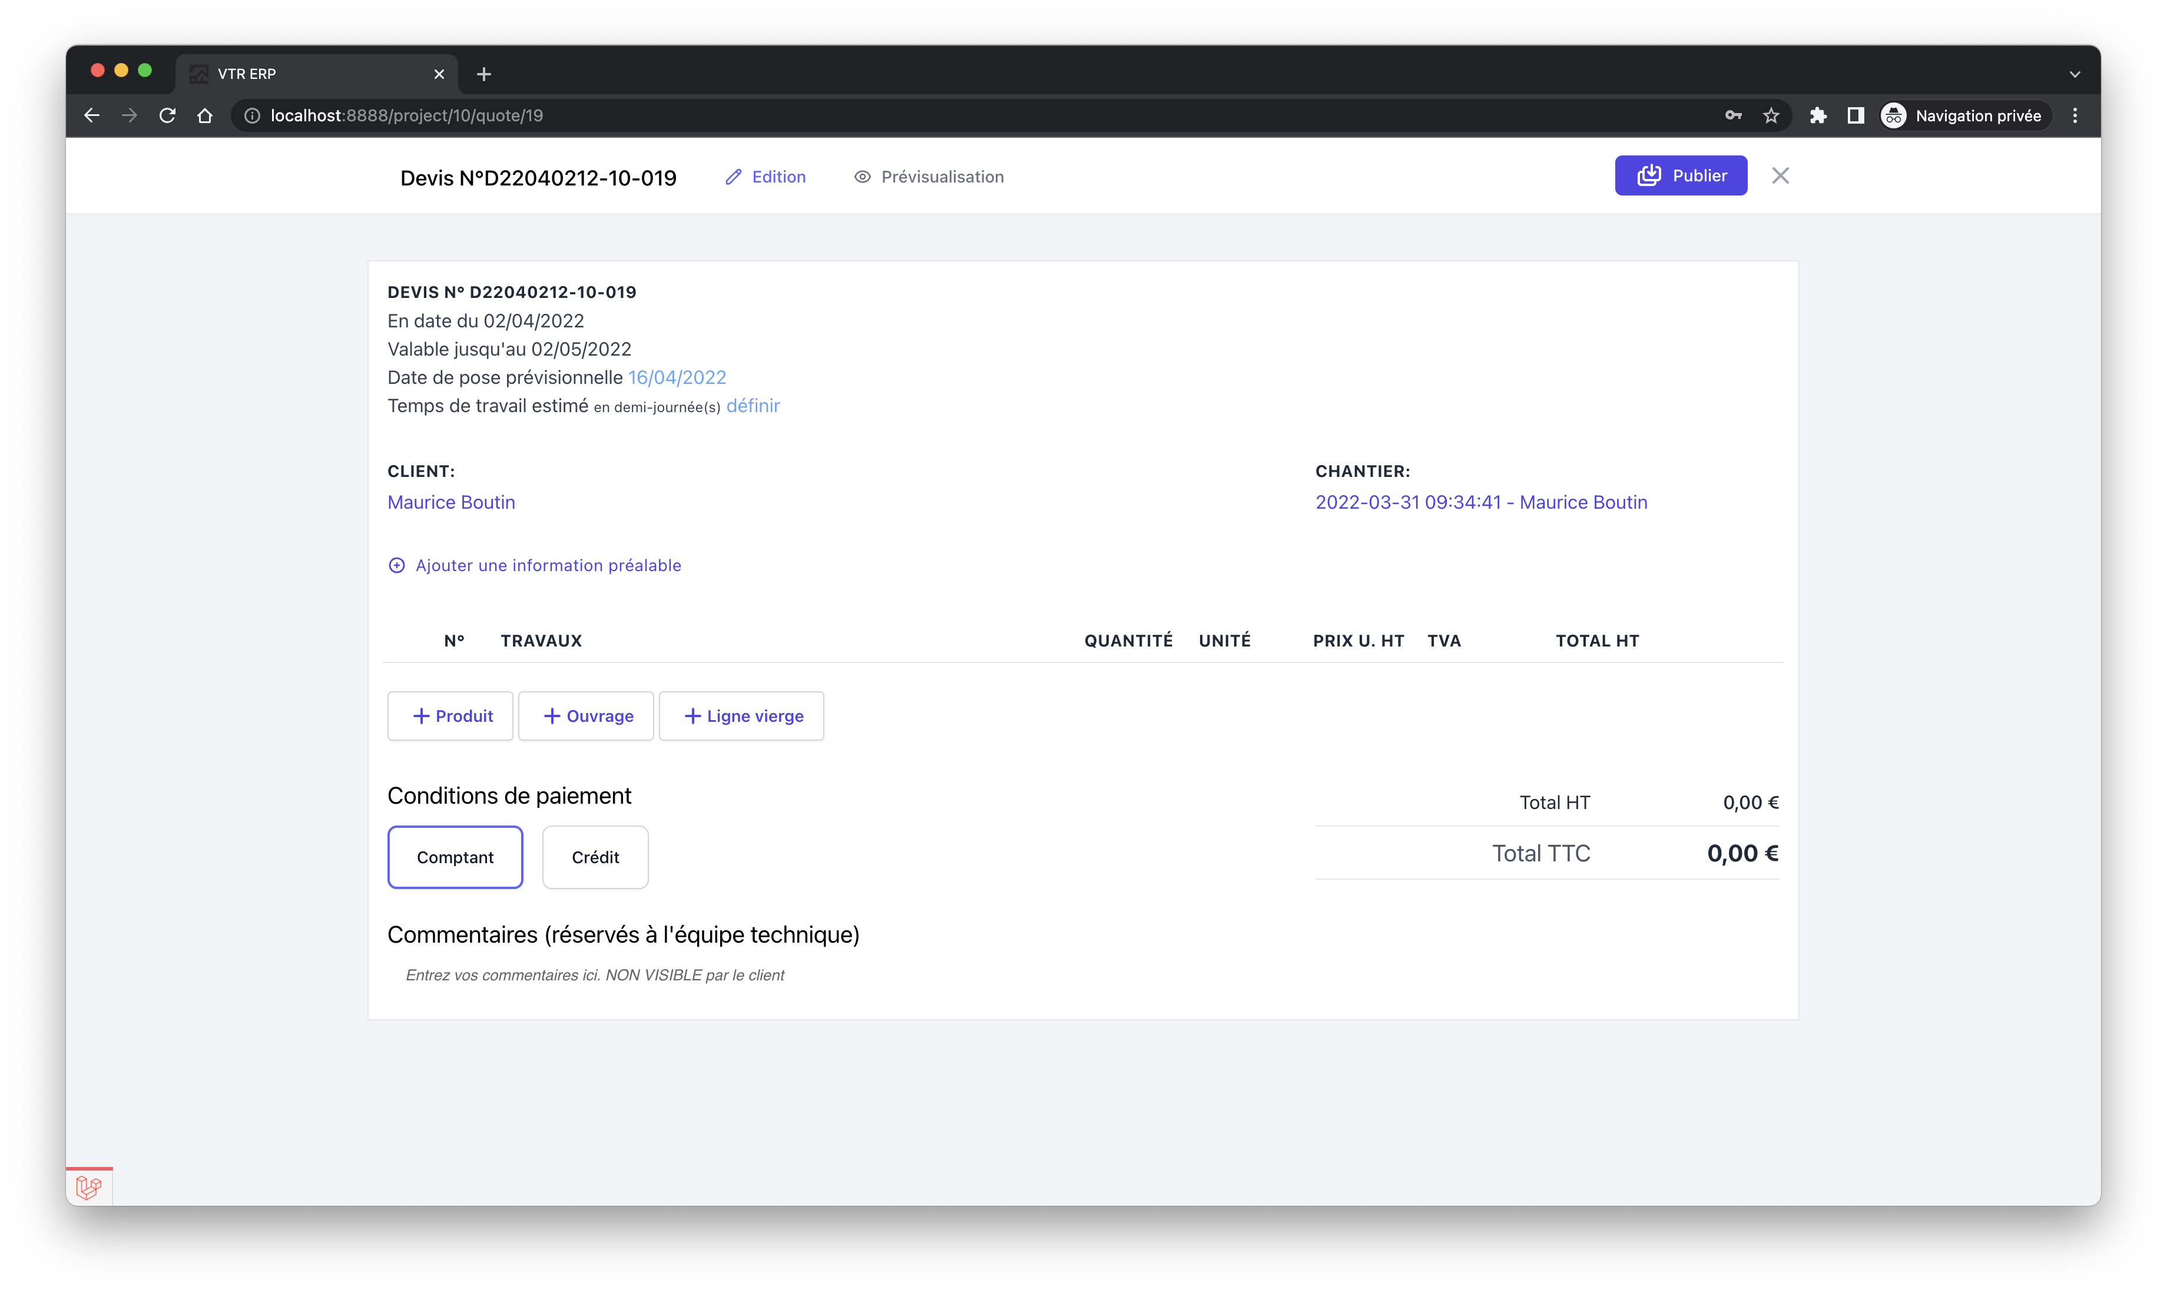This screenshot has height=1293, width=2167.
Task: Select Comptant payment condition
Action: (455, 857)
